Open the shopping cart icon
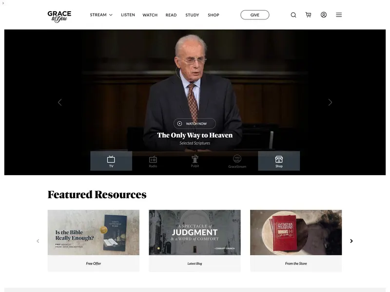 pos(308,15)
